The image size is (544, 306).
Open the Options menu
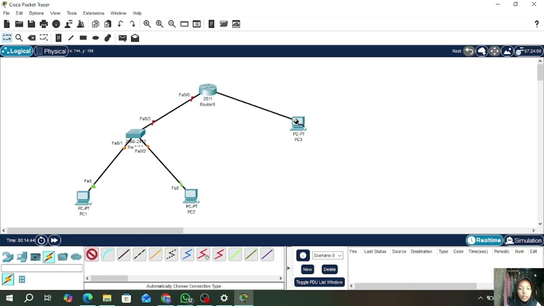click(36, 13)
